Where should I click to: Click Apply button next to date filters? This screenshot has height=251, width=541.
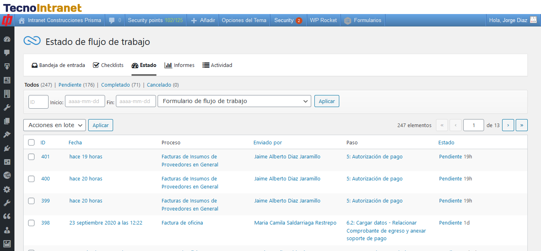[x=326, y=101]
